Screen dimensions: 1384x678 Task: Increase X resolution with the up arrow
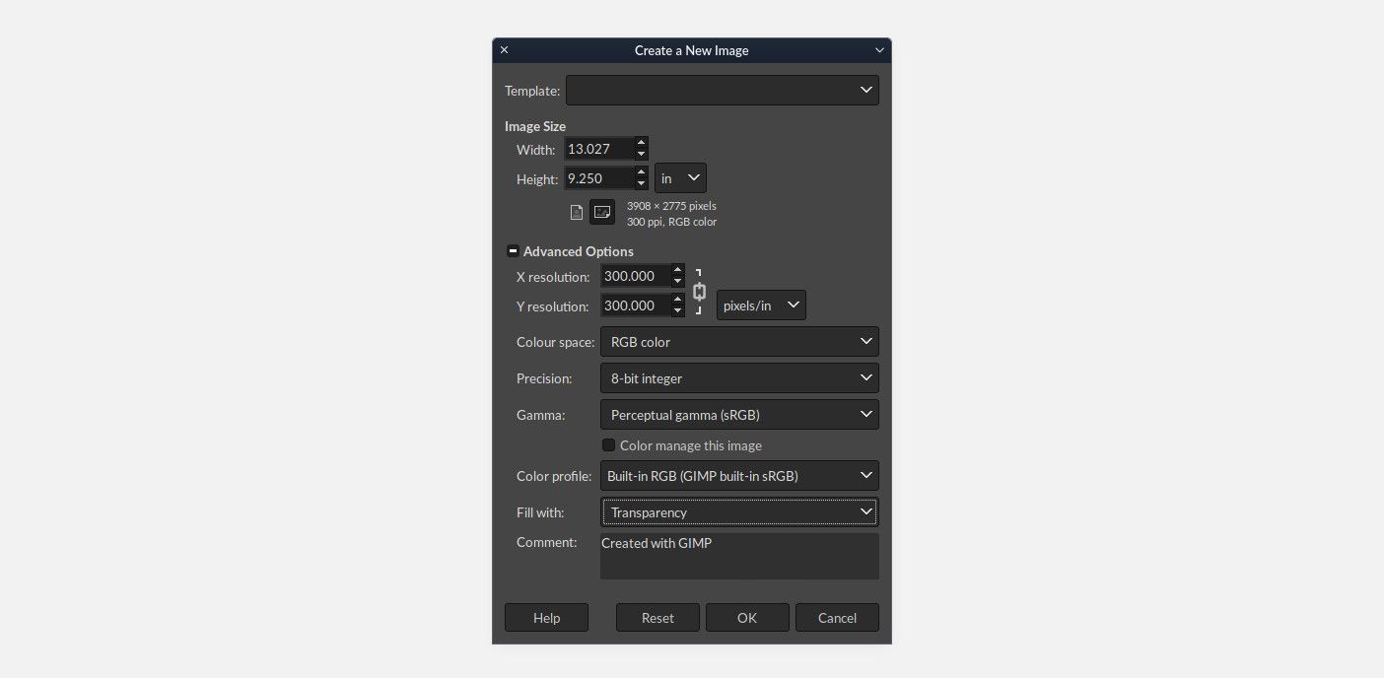[677, 270]
